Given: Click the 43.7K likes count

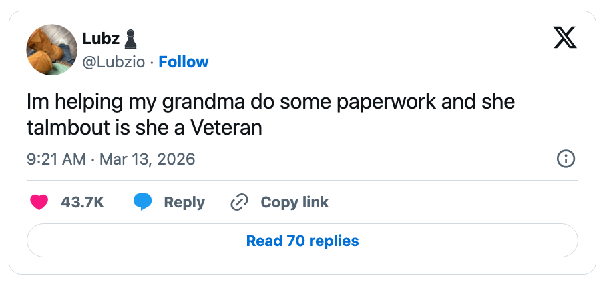Looking at the screenshot, I should coord(82,202).
